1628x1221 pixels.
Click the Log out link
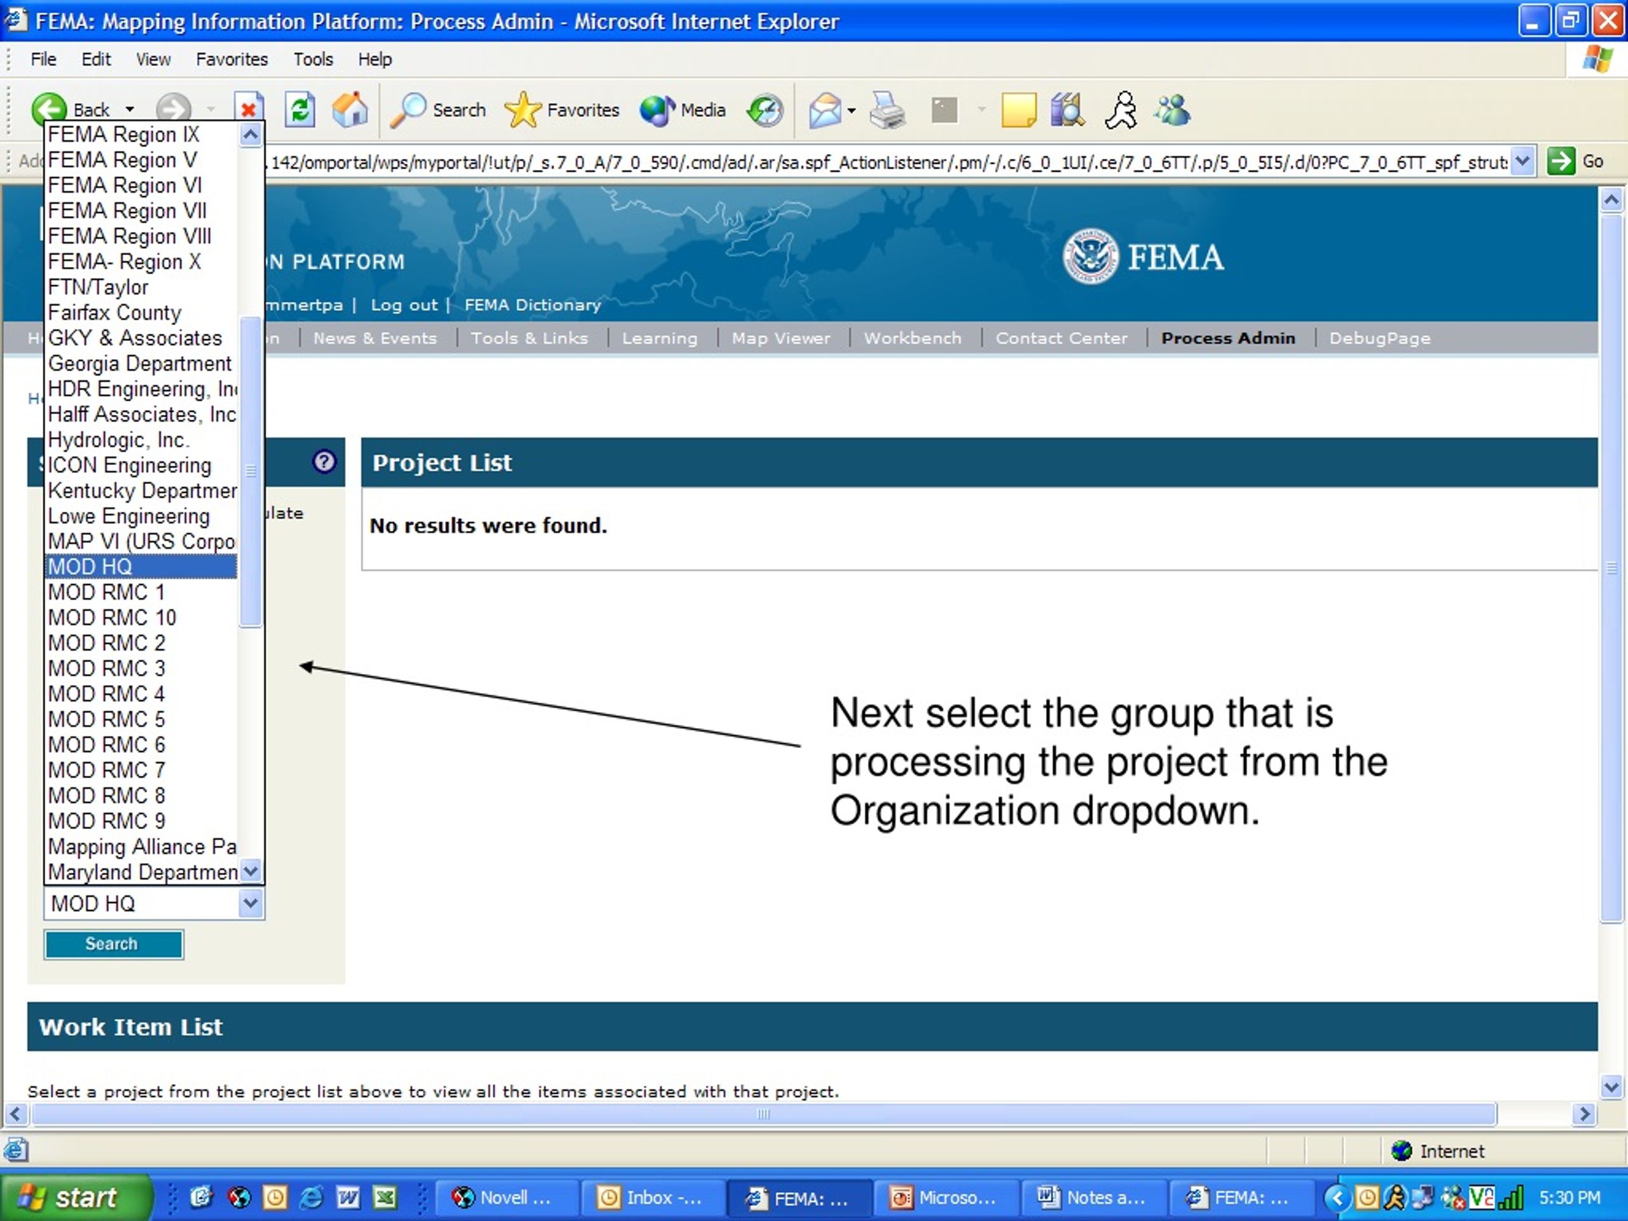click(404, 305)
